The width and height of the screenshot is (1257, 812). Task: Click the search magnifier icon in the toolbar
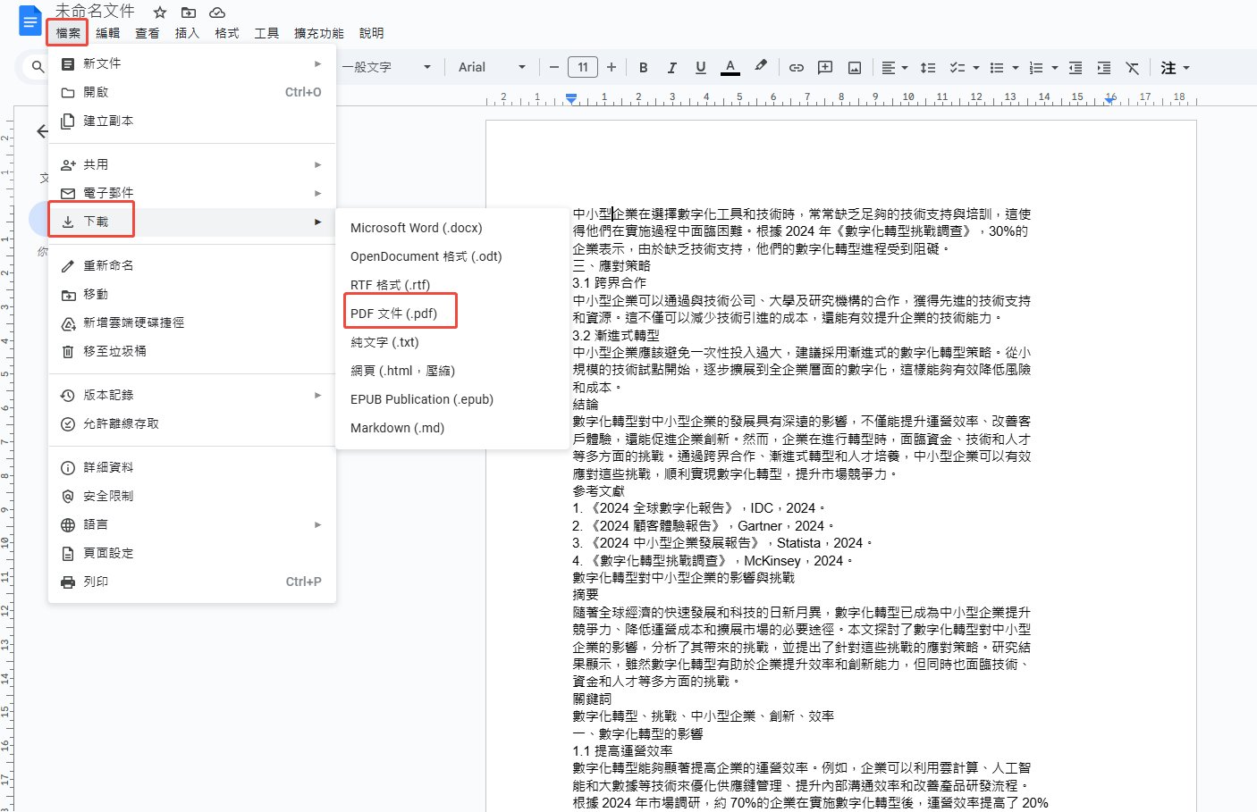[38, 67]
